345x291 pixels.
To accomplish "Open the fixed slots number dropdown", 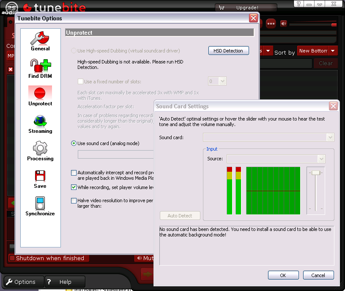I will [x=222, y=81].
